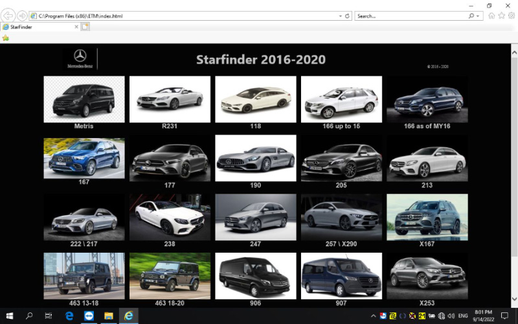This screenshot has width=518, height=324.
Task: Go back with the browser Back arrow
Action: coord(8,16)
